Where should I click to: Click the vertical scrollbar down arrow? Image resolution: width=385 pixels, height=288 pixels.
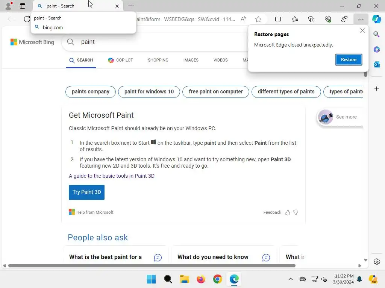click(365, 260)
